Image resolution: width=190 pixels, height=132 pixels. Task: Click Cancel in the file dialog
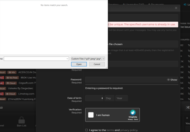point(97,64)
